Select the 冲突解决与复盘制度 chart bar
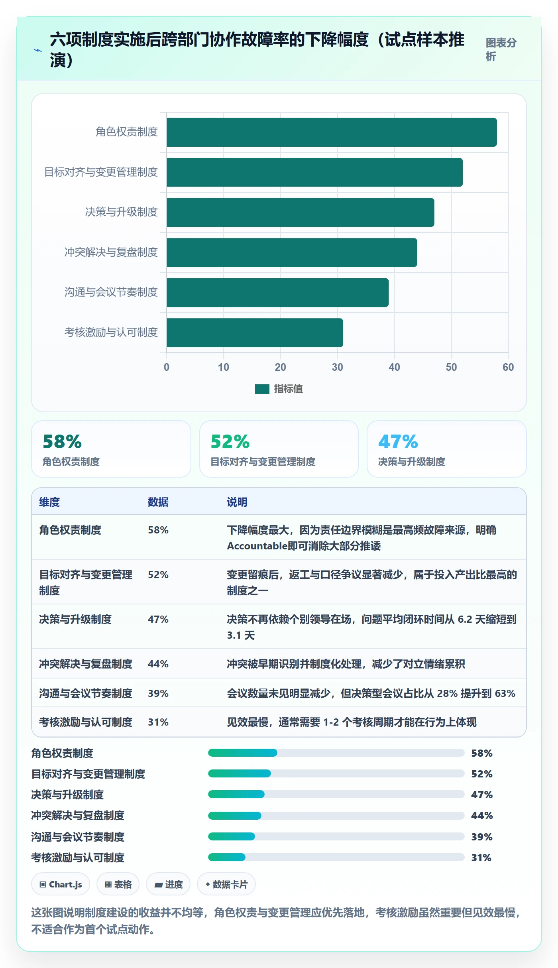This screenshot has height=968, width=558. [x=292, y=252]
